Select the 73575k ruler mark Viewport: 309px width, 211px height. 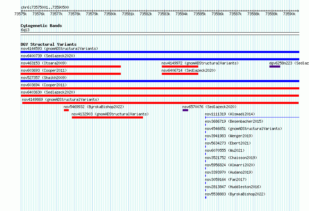click(x=20, y=14)
